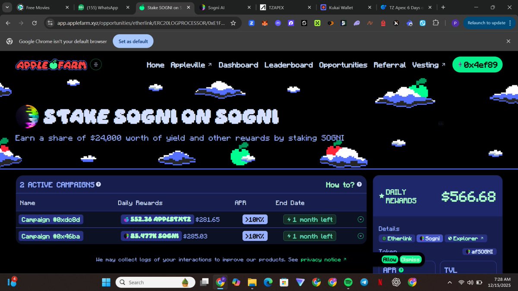Open the MetaMask fox extension
This screenshot has width=518, height=291.
point(264,23)
